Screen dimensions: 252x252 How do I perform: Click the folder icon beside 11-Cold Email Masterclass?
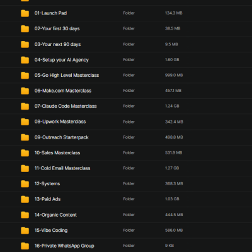[25, 168]
